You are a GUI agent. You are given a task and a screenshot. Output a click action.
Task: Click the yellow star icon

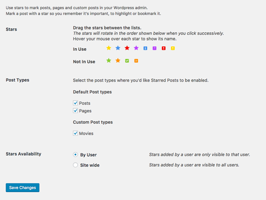point(109,48)
